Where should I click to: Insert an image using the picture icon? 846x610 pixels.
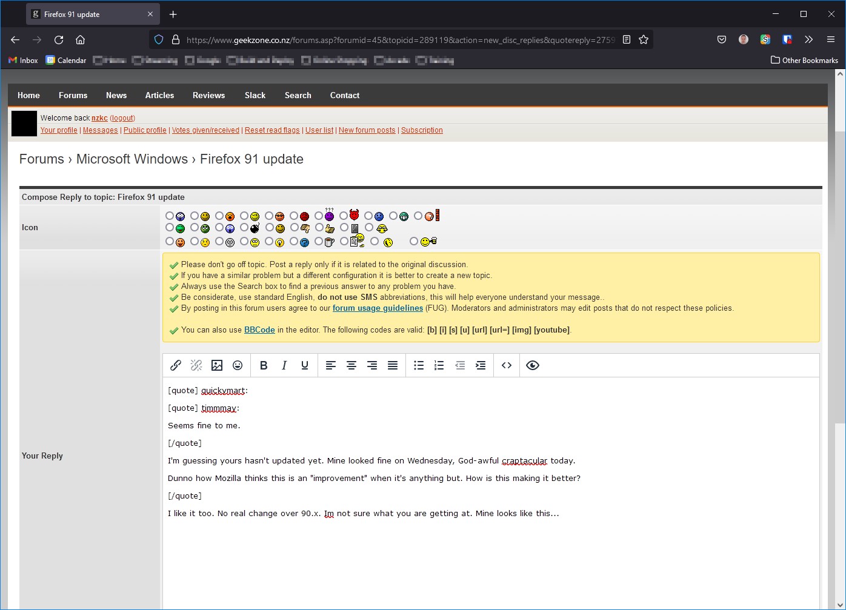pos(217,365)
